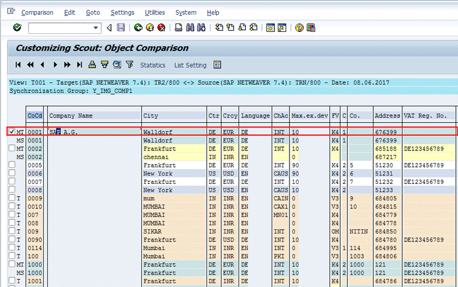Collapse the command field using the triangle
Image resolution: width=458 pixels, height=287 pixels.
(x=109, y=28)
